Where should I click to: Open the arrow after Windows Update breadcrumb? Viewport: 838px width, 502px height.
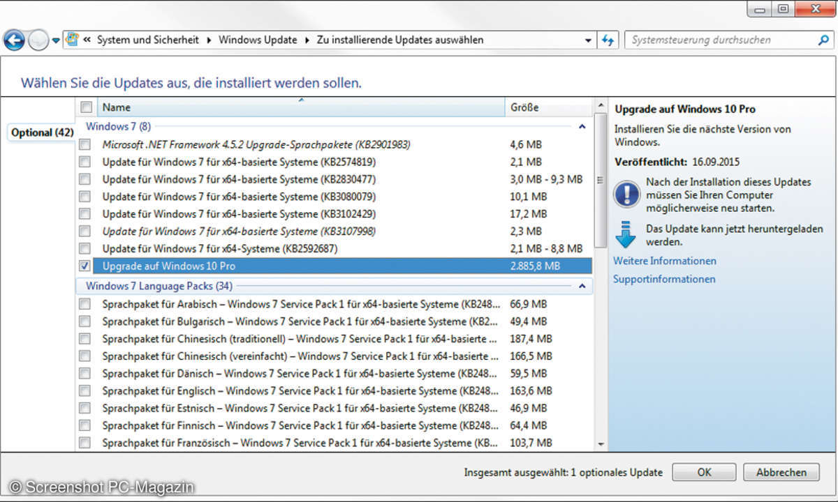(307, 40)
